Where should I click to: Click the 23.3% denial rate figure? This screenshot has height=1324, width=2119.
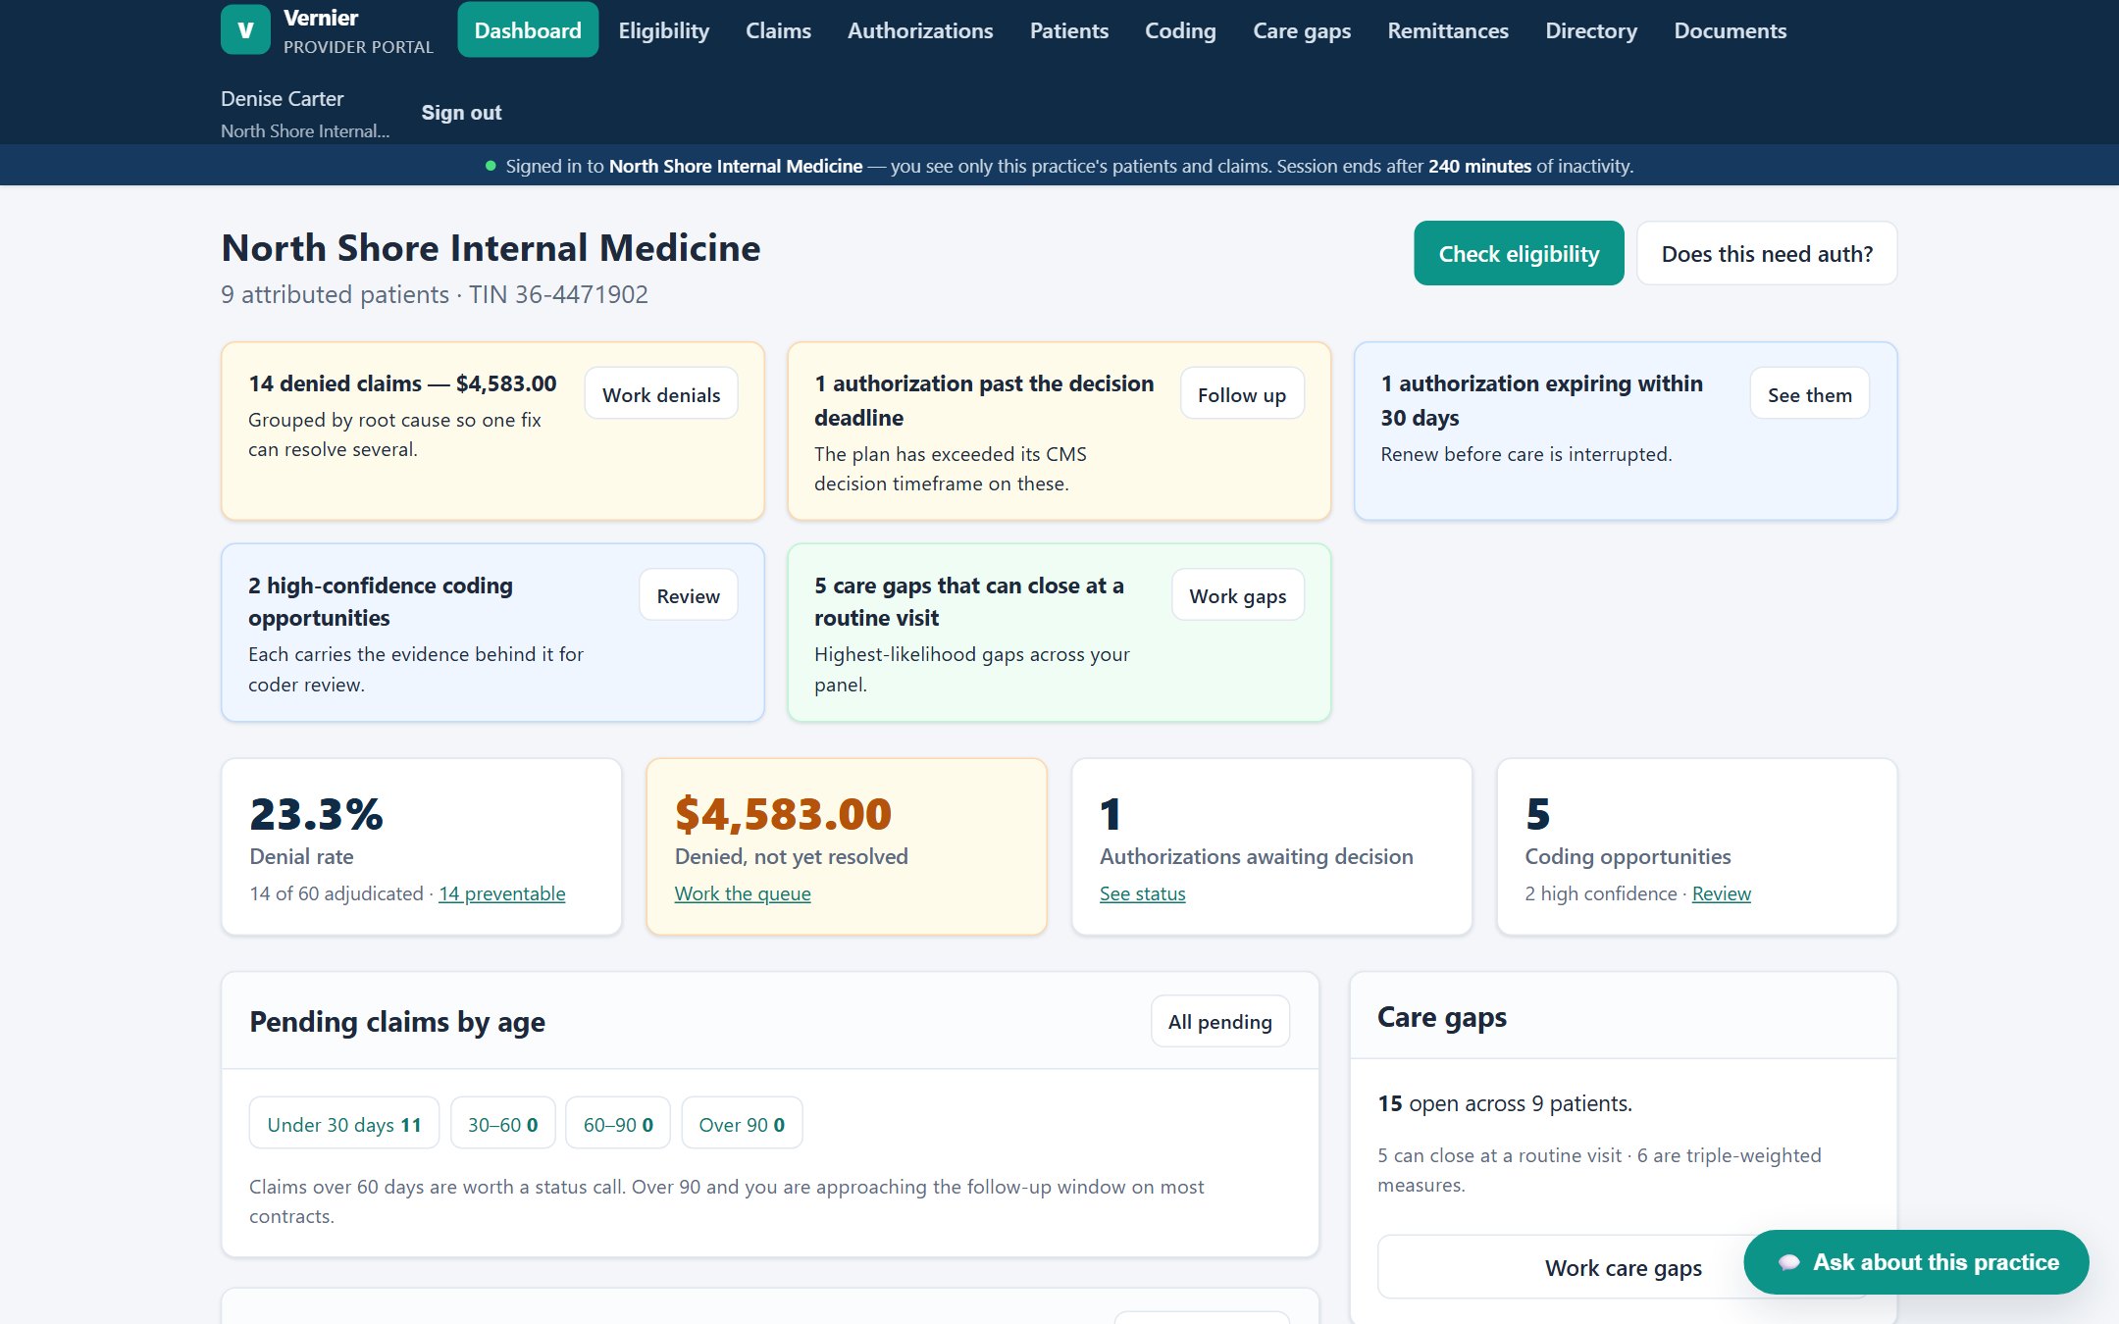point(317,814)
